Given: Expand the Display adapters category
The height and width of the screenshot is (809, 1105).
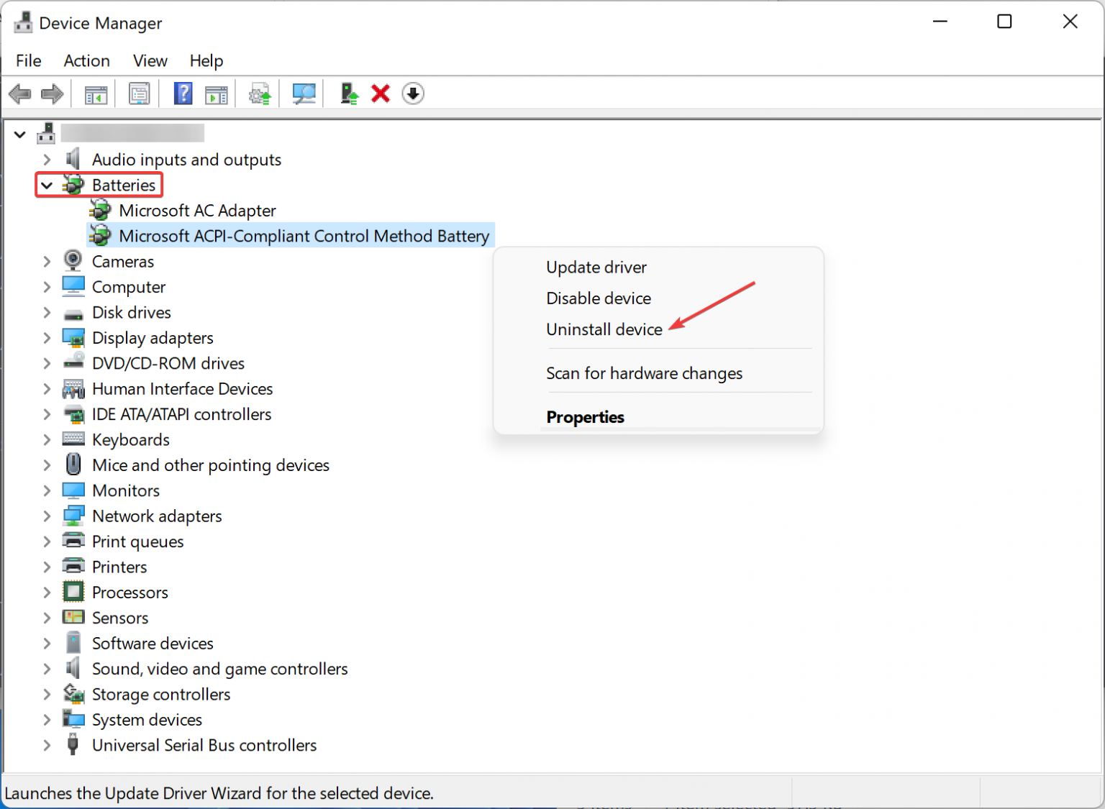Looking at the screenshot, I should (47, 337).
